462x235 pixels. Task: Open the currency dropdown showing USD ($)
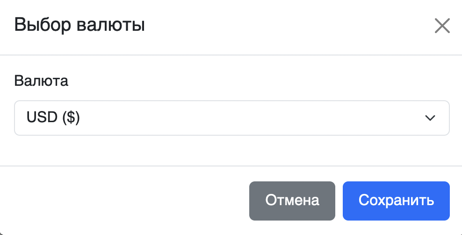coord(231,118)
